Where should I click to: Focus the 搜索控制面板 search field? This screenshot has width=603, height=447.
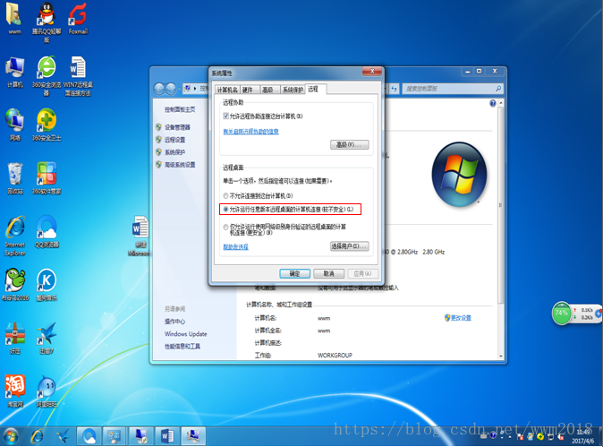click(x=453, y=89)
